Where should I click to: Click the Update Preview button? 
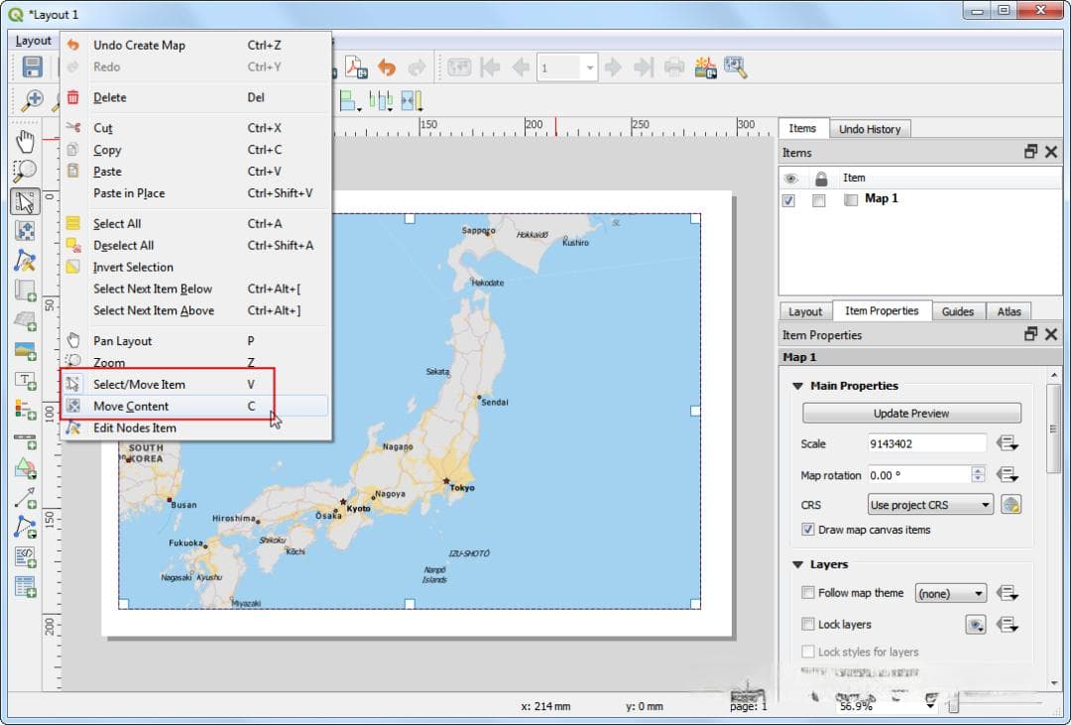(x=911, y=414)
